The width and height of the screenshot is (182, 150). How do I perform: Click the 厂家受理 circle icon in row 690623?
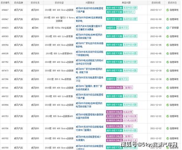168,28
